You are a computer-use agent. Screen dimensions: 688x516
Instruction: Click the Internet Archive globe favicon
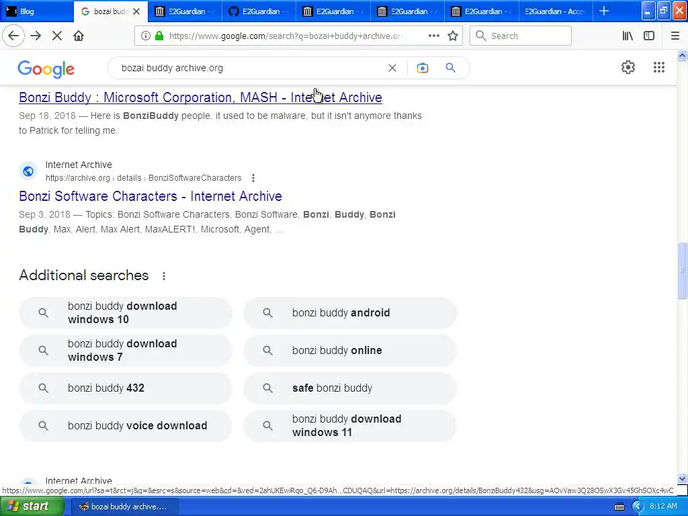pos(28,171)
